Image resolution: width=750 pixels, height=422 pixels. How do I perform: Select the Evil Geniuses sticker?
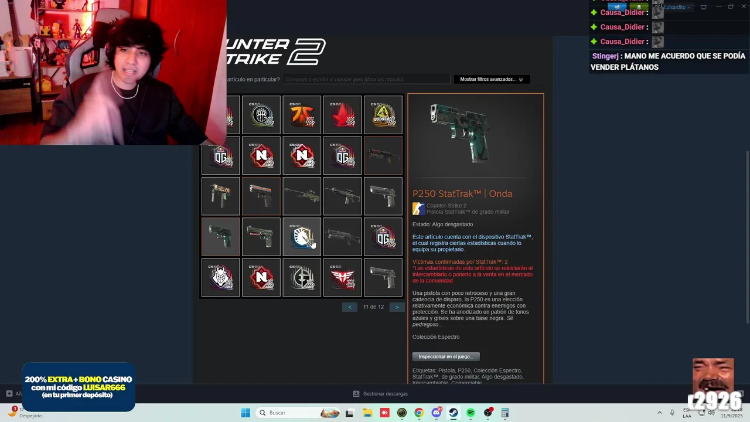pyautogui.click(x=302, y=277)
